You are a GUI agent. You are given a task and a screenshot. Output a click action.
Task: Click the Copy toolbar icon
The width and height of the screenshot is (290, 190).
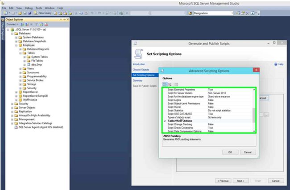[81, 13]
